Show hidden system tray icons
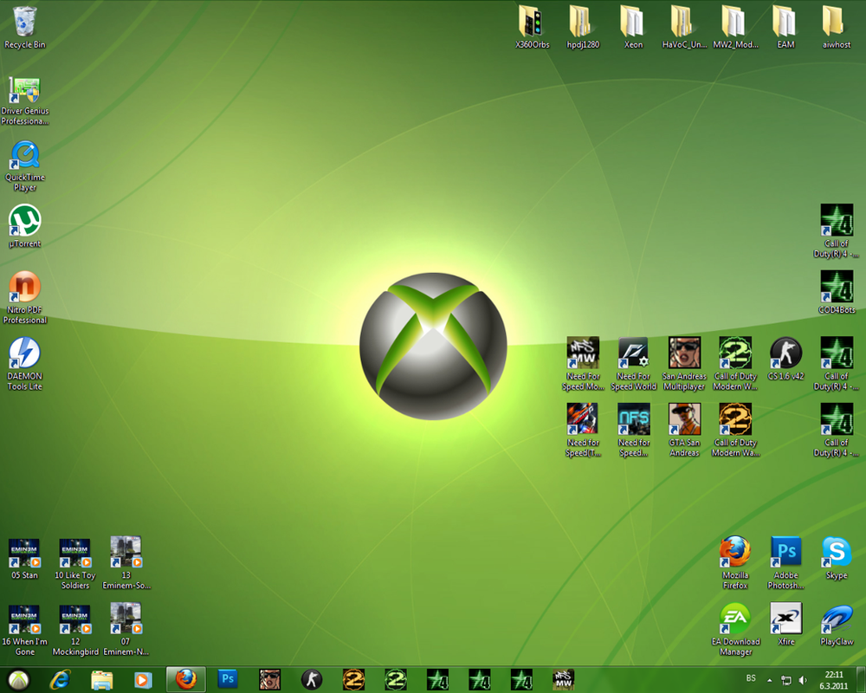 (769, 680)
